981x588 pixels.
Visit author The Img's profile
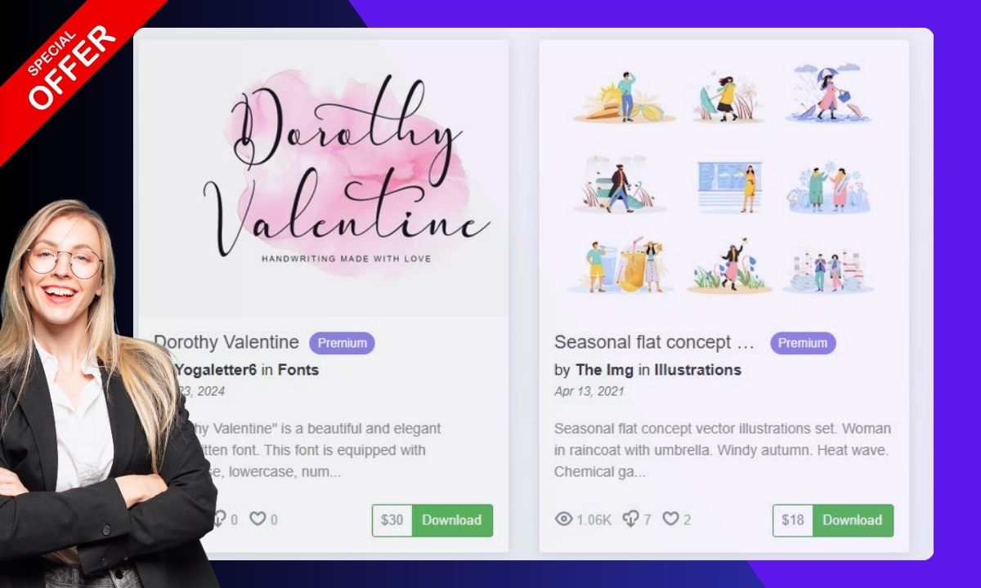click(605, 370)
